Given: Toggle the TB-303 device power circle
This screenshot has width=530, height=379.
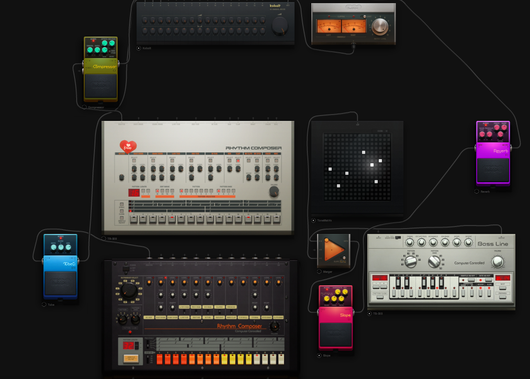Looking at the screenshot, I should tap(369, 314).
